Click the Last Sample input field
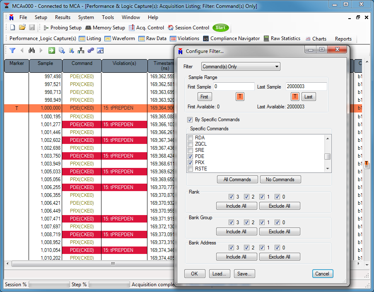 click(306, 87)
